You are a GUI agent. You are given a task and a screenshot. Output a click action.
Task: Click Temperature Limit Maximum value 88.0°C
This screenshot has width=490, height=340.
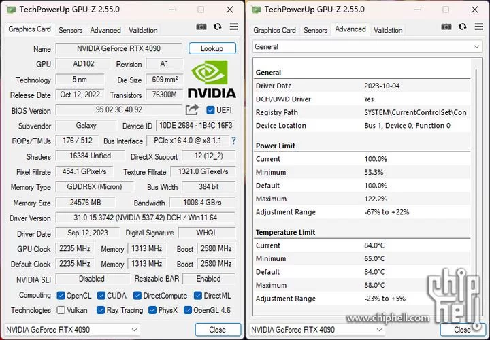[374, 286]
